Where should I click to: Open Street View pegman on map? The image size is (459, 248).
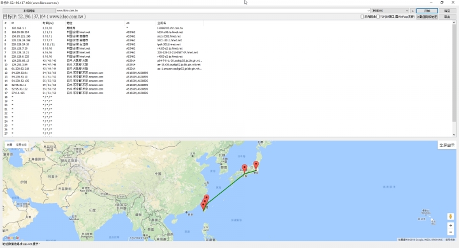point(451,216)
